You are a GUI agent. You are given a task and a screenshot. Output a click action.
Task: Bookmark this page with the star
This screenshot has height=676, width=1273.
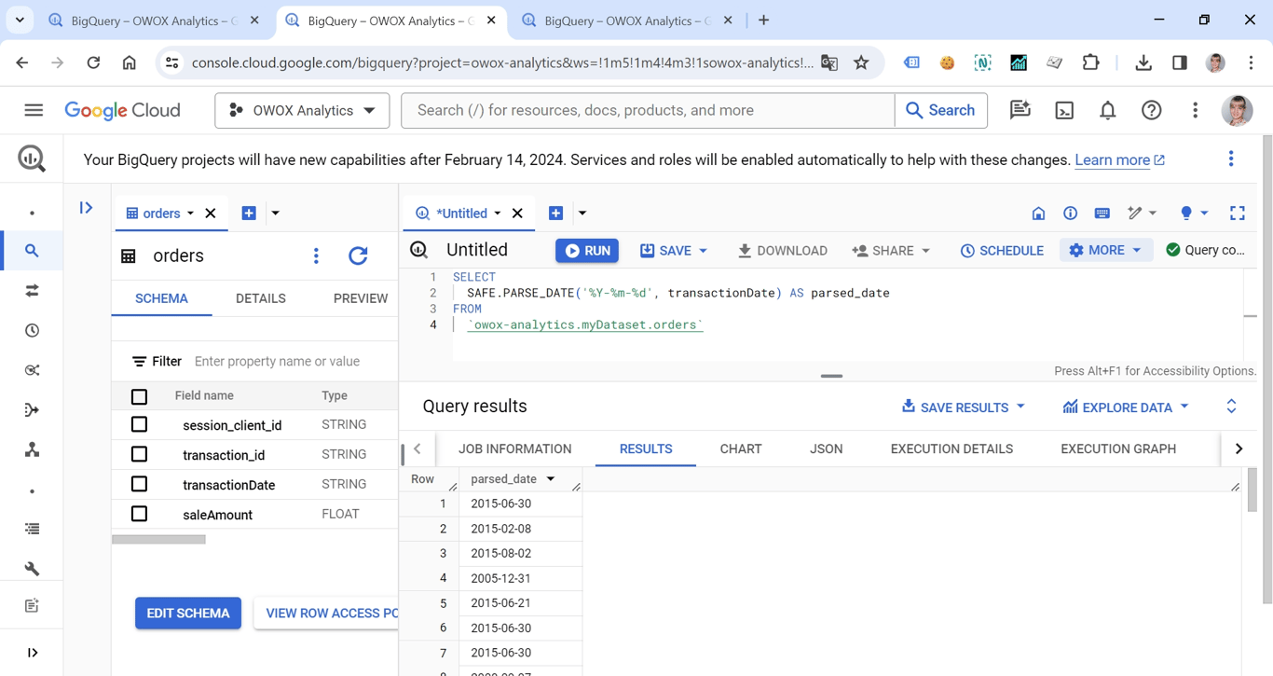861,62
